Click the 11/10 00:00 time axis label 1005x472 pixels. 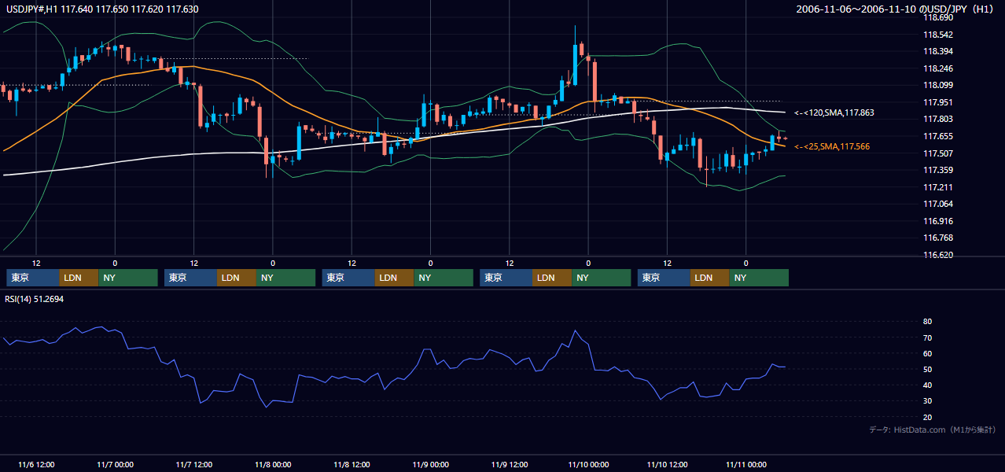pyautogui.click(x=588, y=464)
